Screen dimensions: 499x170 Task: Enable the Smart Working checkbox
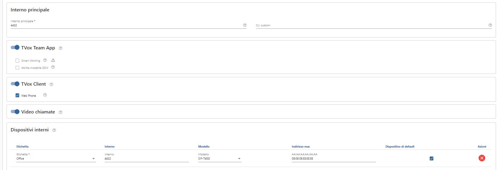pyautogui.click(x=17, y=60)
